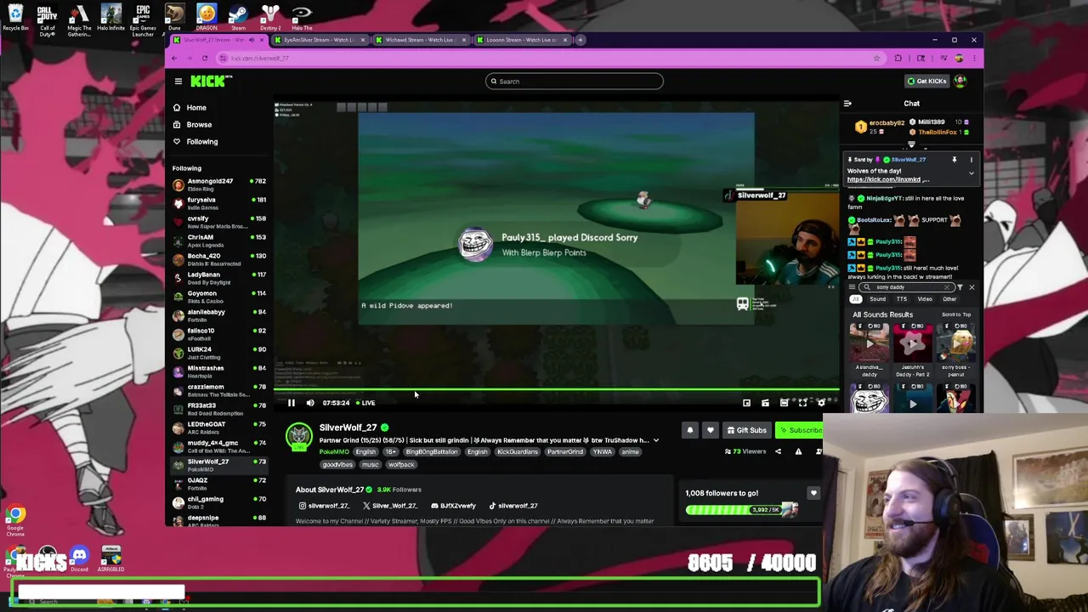Expand the chat gifter leaderboard arrow
Image resolution: width=1088 pixels, height=612 pixels.
pos(911,145)
